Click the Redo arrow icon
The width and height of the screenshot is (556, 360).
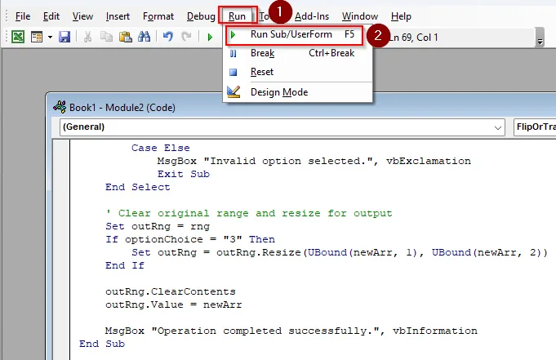pyautogui.click(x=186, y=36)
